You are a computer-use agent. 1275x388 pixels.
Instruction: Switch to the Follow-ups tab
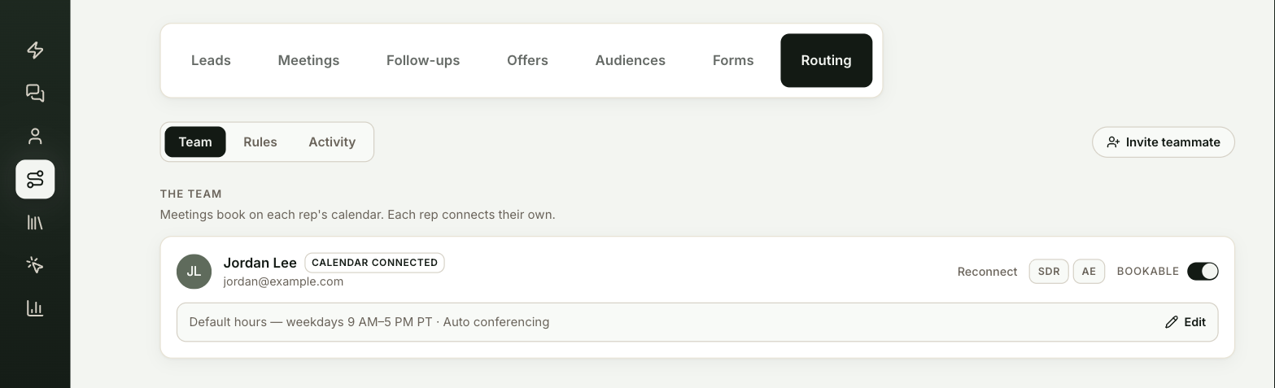click(423, 60)
